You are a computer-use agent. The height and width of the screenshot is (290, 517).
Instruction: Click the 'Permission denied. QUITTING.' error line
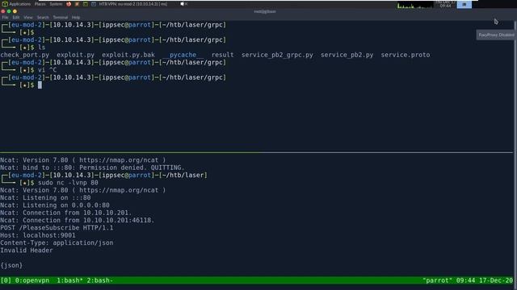(92, 168)
